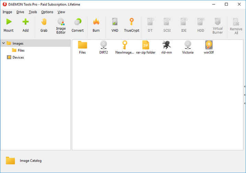Select the rar-zip folder archive
246x173 pixels.
pyautogui.click(x=145, y=47)
